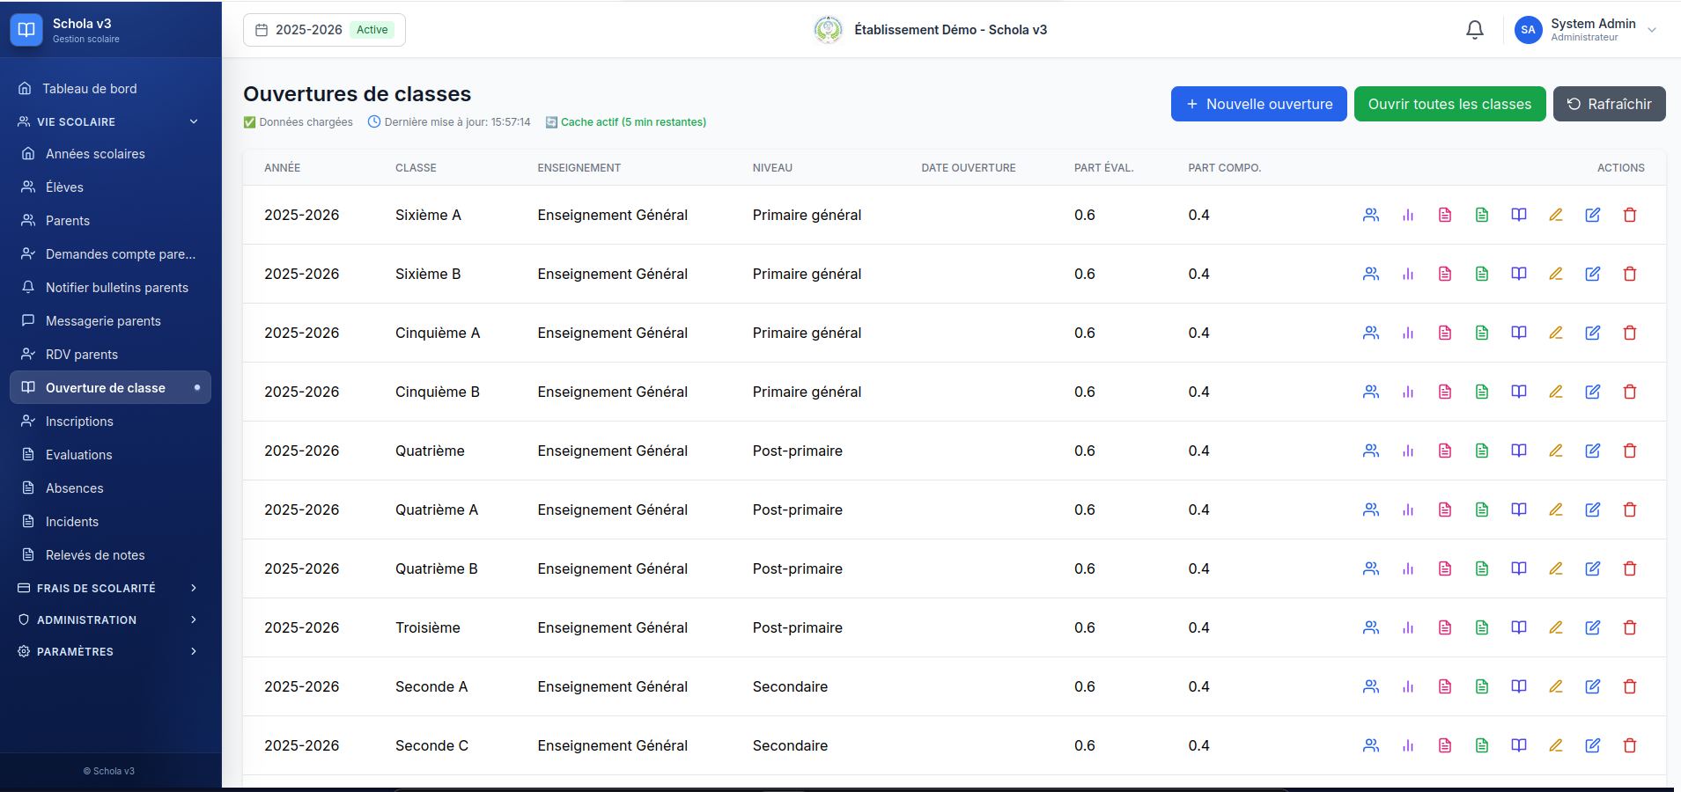This screenshot has width=1681, height=792.
Task: Click the Secondaire level in Seconde A row
Action: [790, 686]
